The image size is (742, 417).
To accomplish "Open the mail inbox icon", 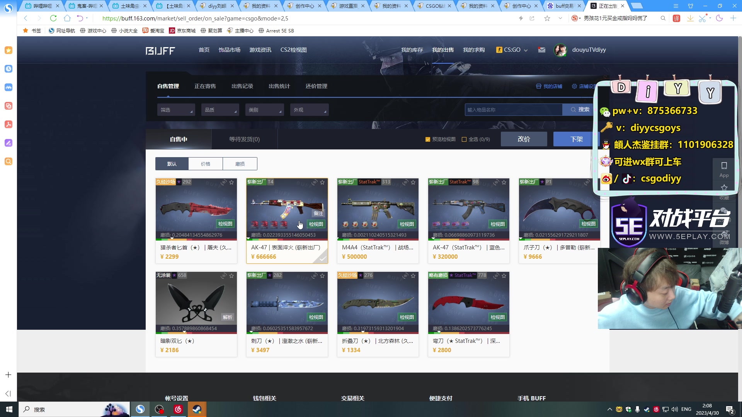I will 542,50.
